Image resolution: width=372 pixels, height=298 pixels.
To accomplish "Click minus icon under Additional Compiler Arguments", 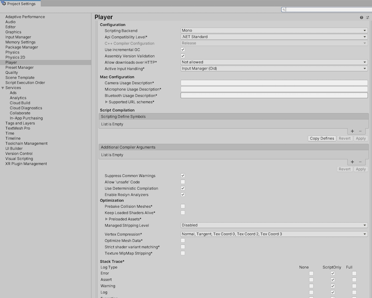I will 360,162.
